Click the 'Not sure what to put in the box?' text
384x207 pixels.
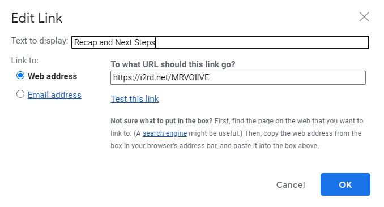point(161,121)
